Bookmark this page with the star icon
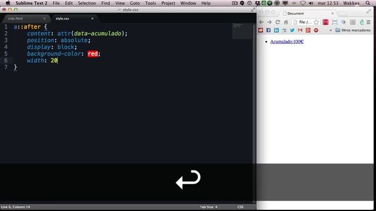 pos(316,22)
